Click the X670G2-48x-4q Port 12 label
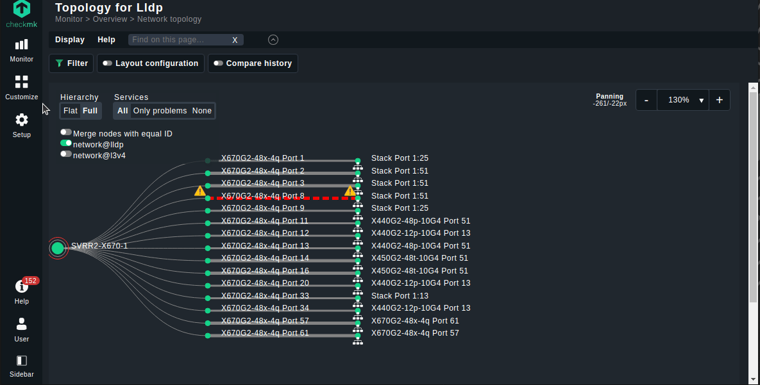The height and width of the screenshot is (385, 760). click(265, 233)
